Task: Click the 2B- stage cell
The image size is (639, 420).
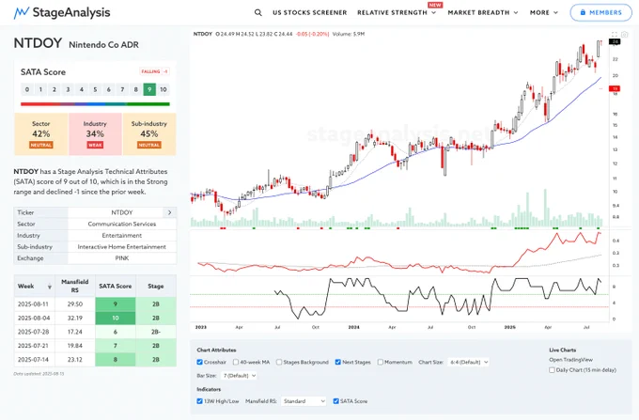Action: tap(156, 332)
